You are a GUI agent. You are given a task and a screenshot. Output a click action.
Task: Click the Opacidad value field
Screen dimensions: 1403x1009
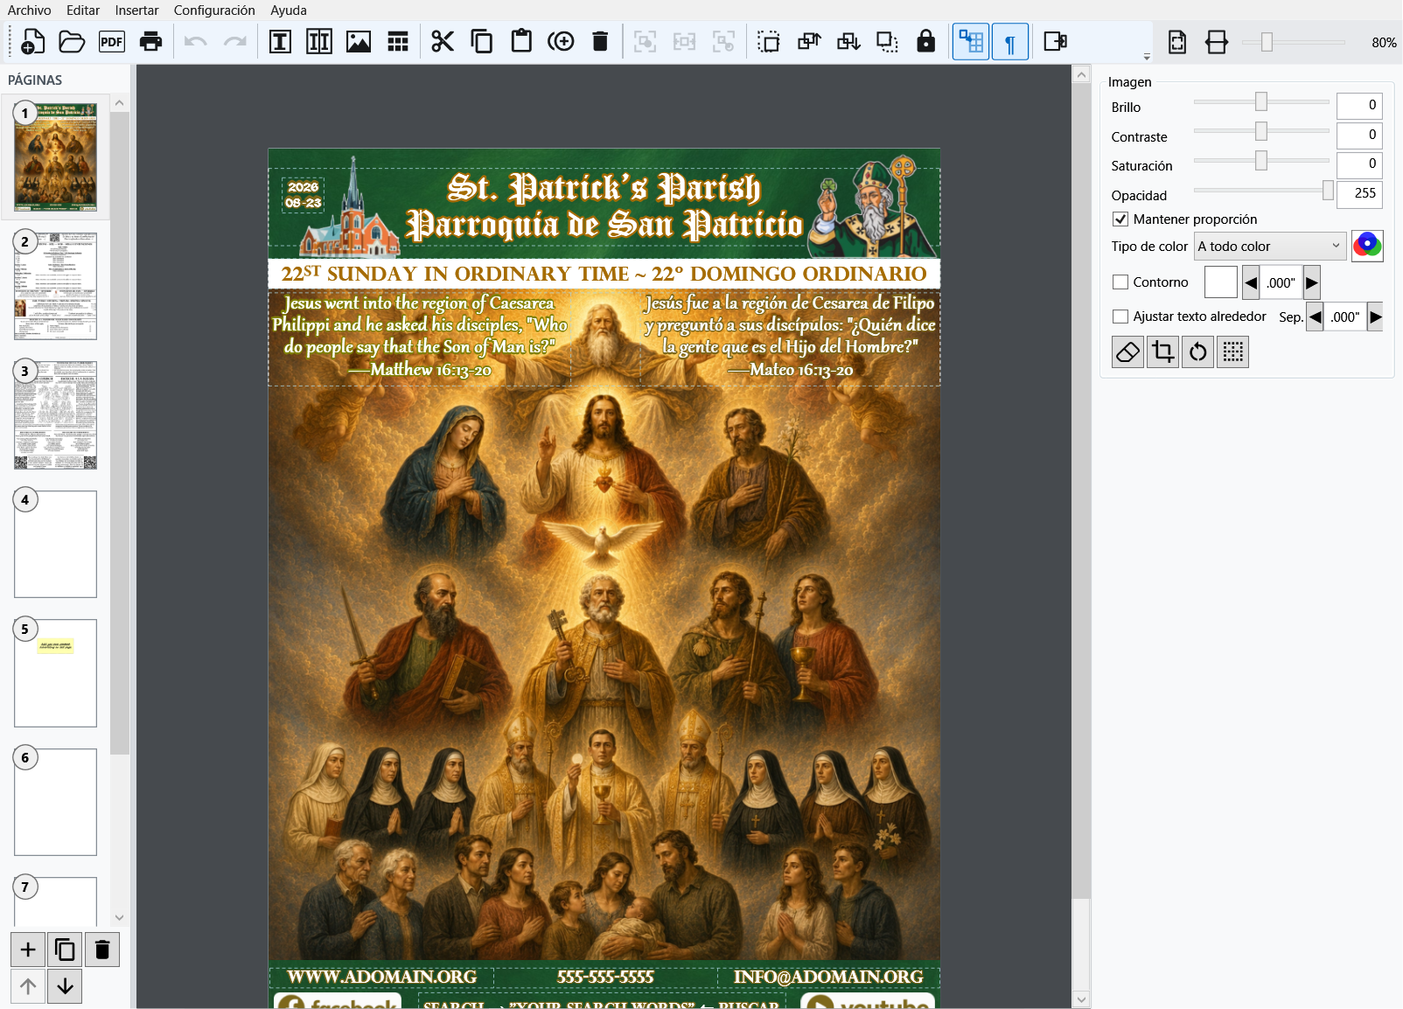[1359, 194]
